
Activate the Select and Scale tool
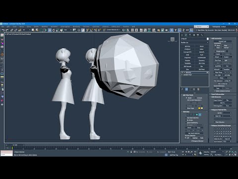click(x=58, y=30)
